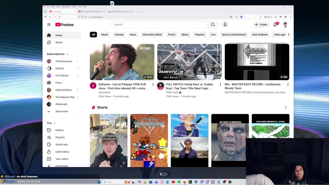Open Watch later in the sidebar
Viewport: 329px width, 185px height.
(63, 144)
